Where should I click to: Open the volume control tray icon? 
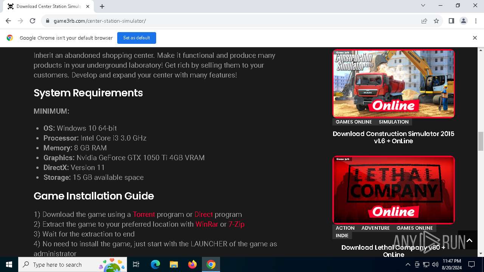coord(435,264)
